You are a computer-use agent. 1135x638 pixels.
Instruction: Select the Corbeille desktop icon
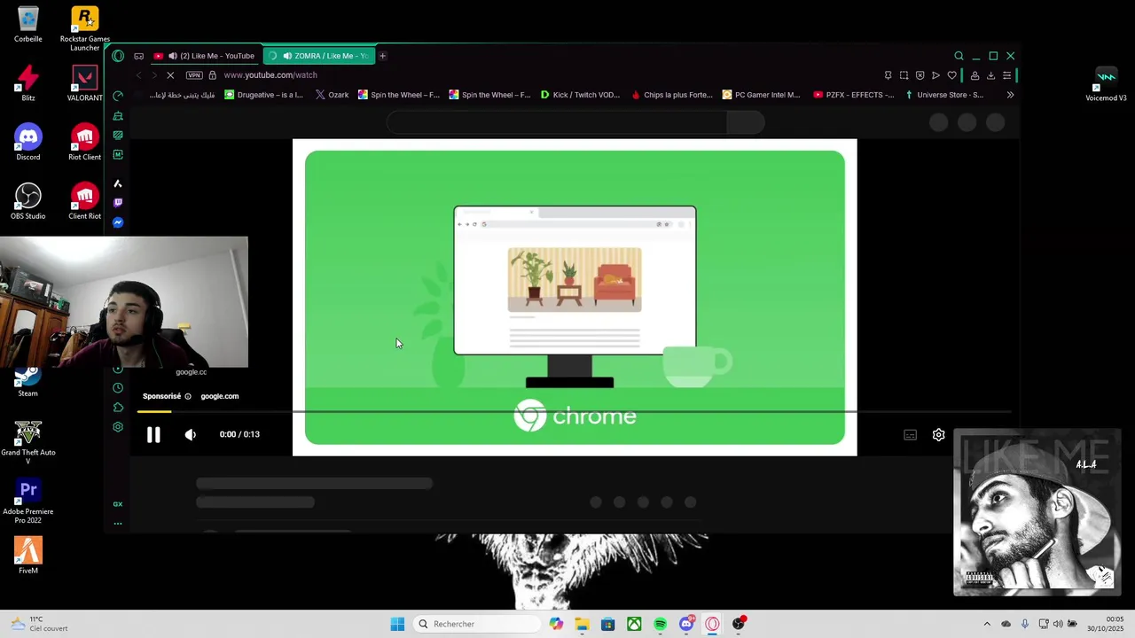pos(28,25)
